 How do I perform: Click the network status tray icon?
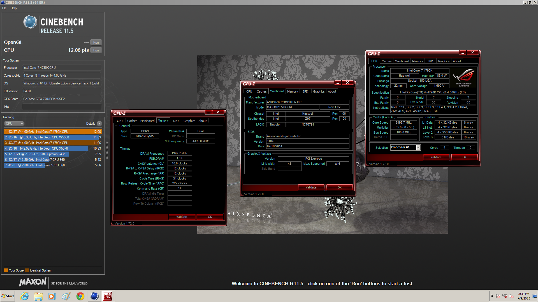click(x=505, y=296)
